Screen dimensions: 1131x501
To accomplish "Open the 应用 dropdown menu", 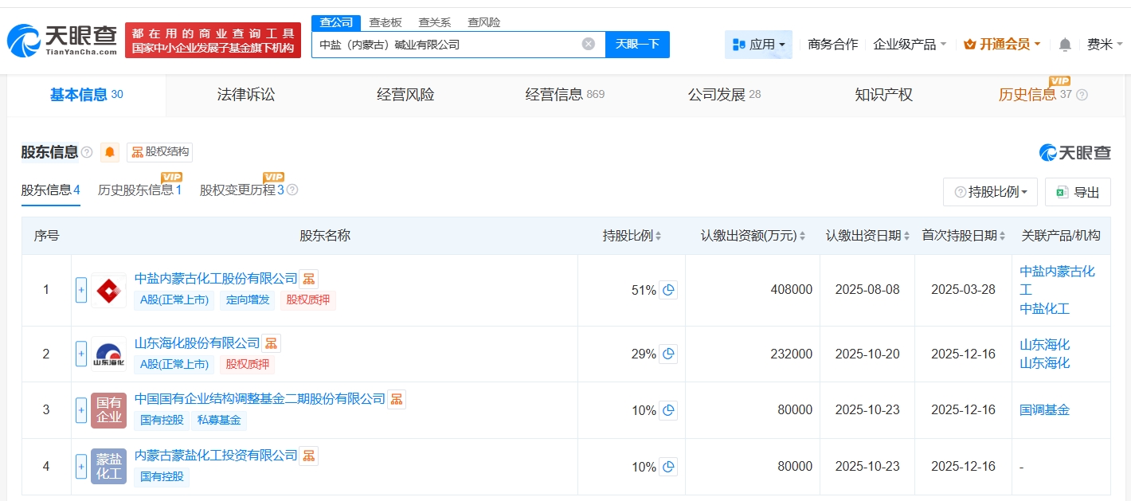I will point(758,45).
